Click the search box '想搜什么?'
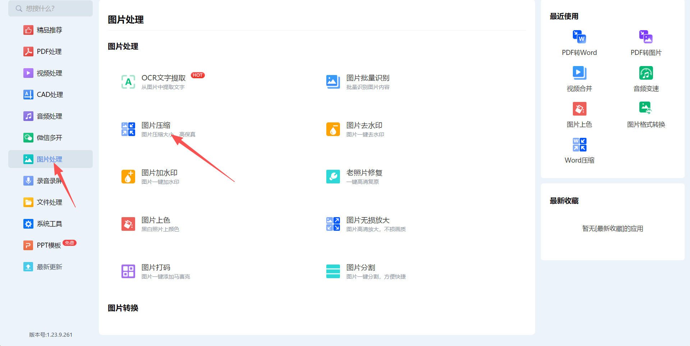Screen dimensions: 690x346 50,8
